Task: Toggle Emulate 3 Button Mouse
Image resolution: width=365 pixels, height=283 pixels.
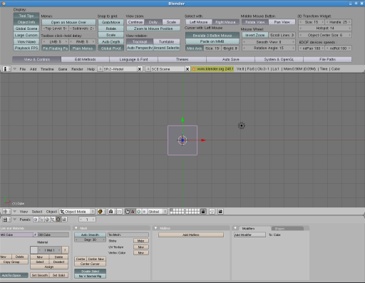Action: pos(212,36)
